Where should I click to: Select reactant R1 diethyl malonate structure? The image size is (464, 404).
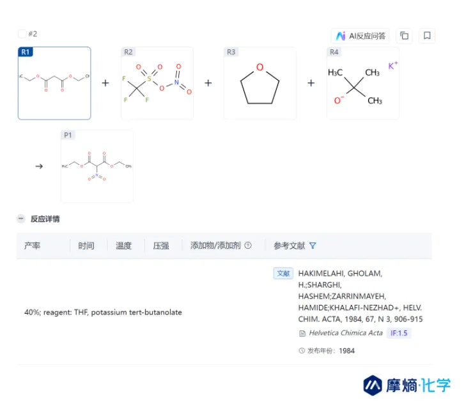(54, 84)
